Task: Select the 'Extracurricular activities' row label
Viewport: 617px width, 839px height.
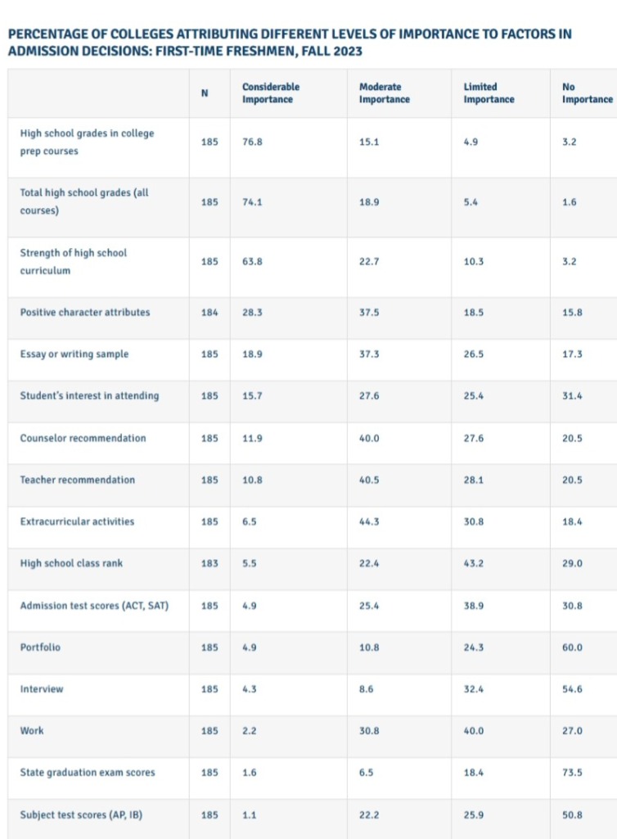Action: click(x=78, y=521)
